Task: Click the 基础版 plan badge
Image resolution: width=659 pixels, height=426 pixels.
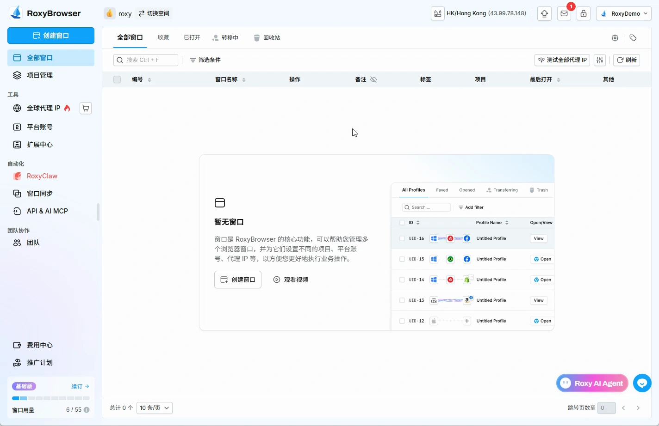Action: click(x=24, y=386)
